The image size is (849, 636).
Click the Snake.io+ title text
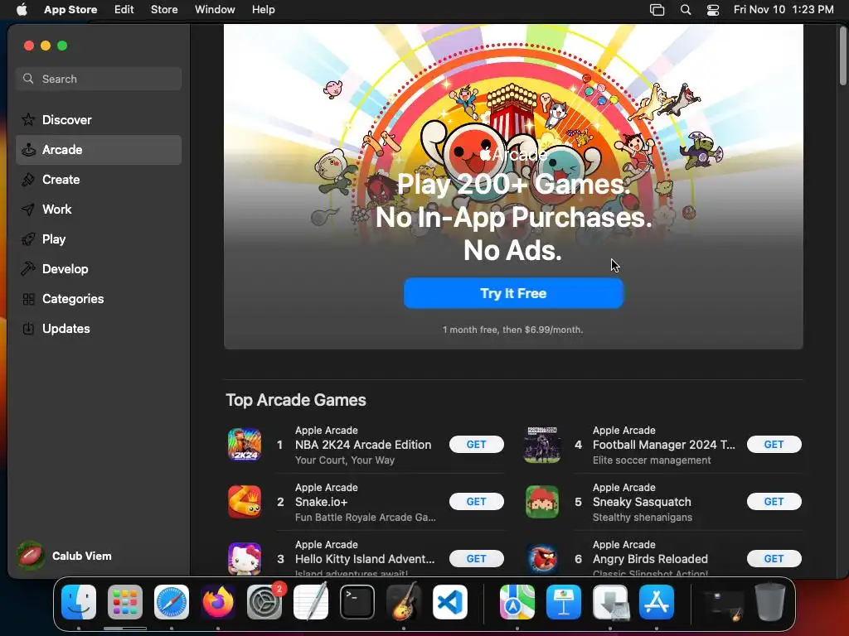click(x=321, y=502)
